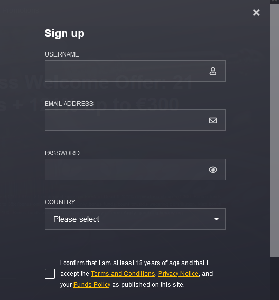Click the envelope icon in Email field
The width and height of the screenshot is (279, 300).
tap(213, 120)
